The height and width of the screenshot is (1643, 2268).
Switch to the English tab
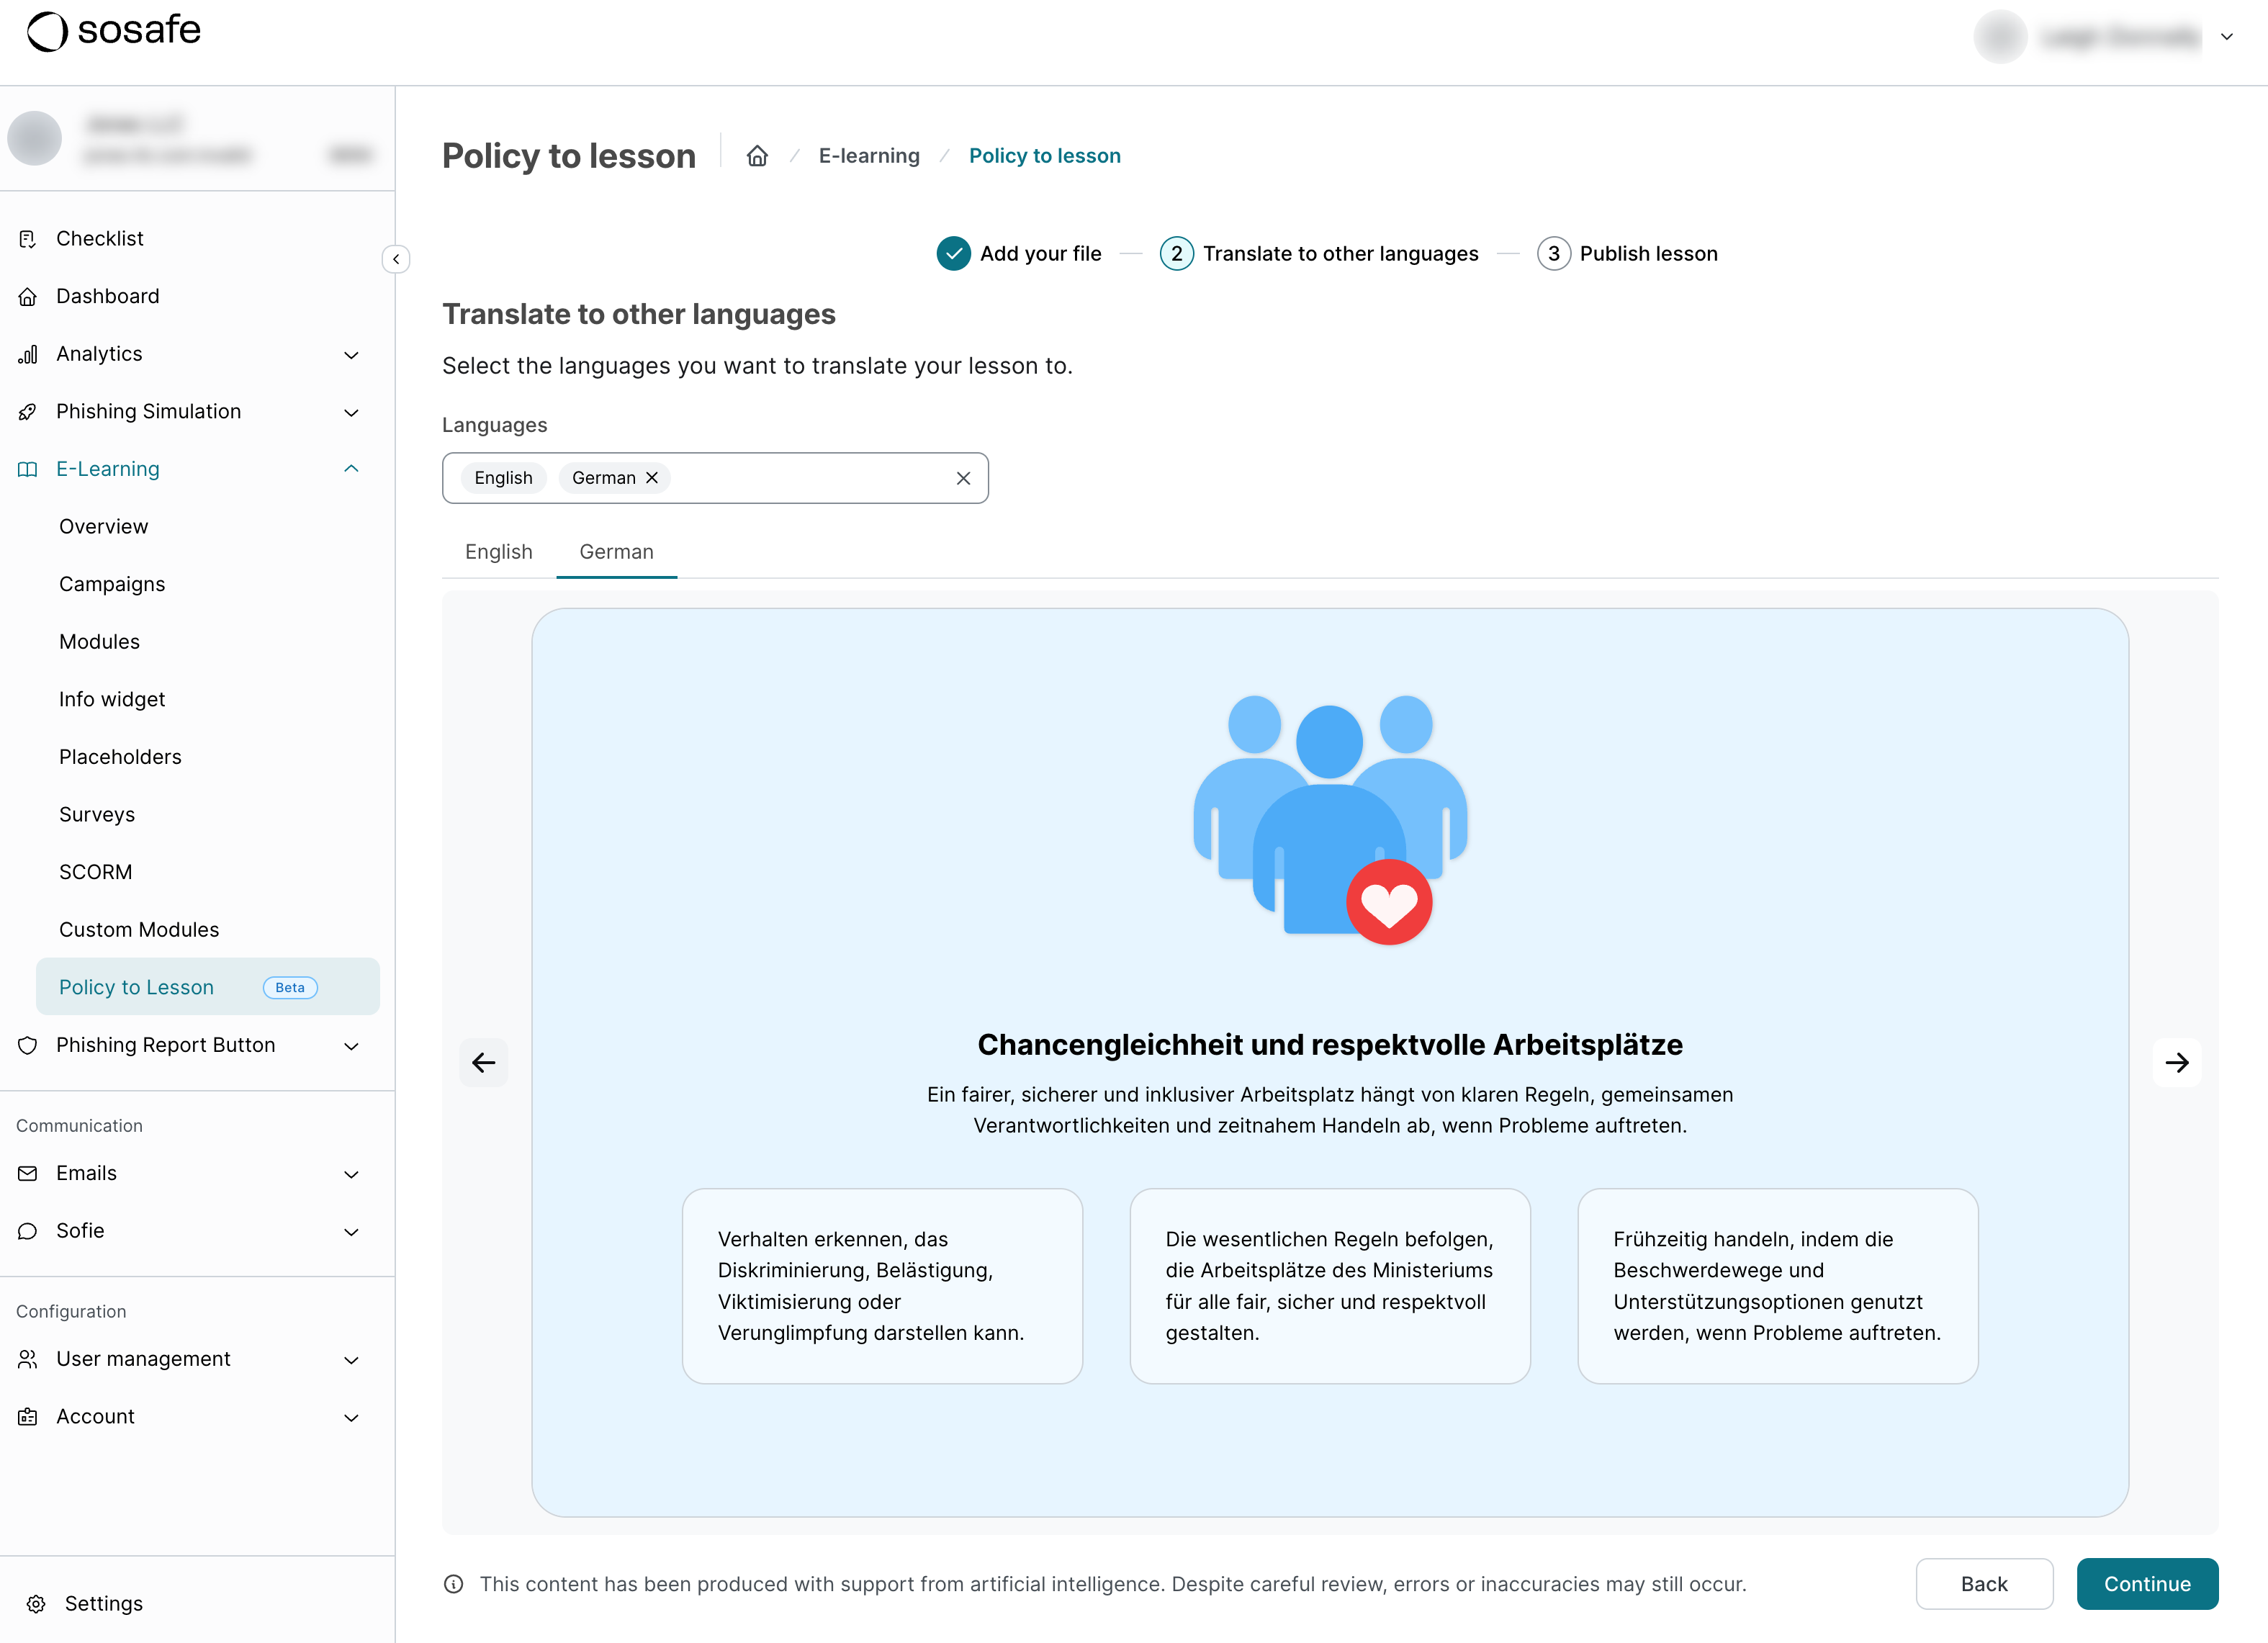click(498, 552)
